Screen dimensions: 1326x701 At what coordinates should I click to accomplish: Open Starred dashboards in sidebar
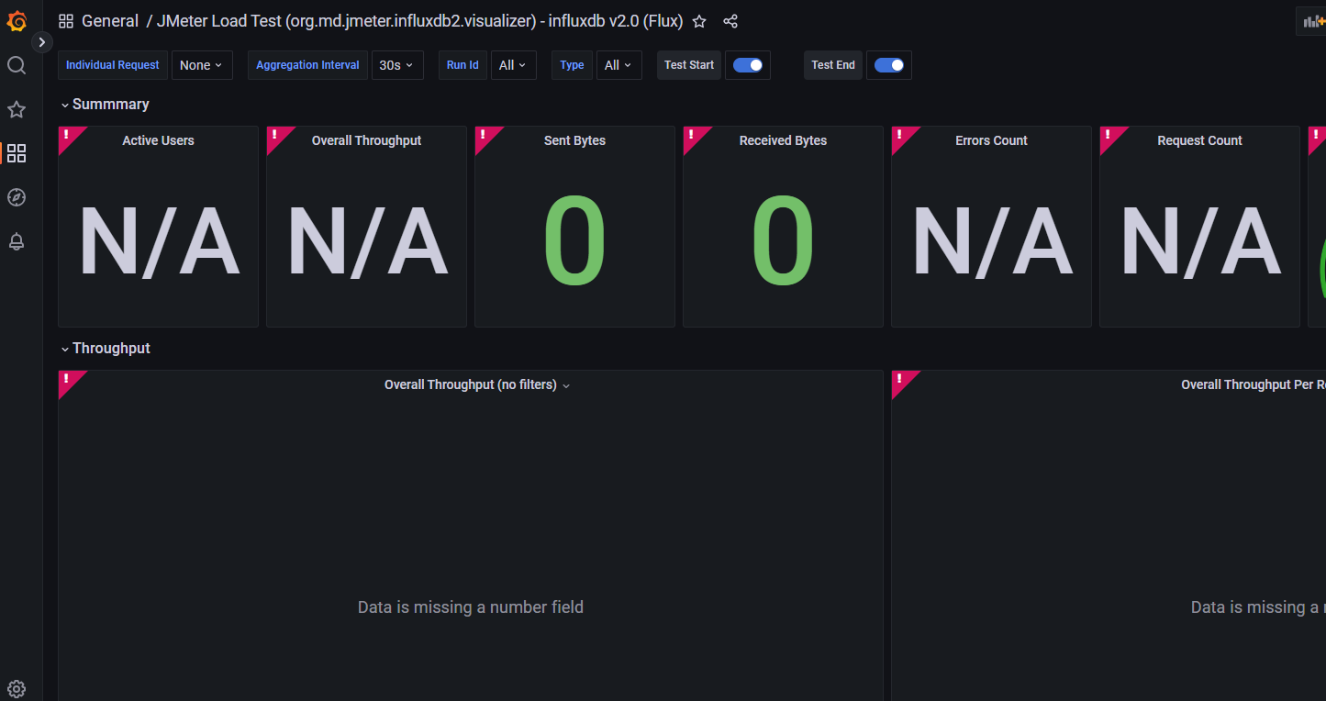point(17,109)
